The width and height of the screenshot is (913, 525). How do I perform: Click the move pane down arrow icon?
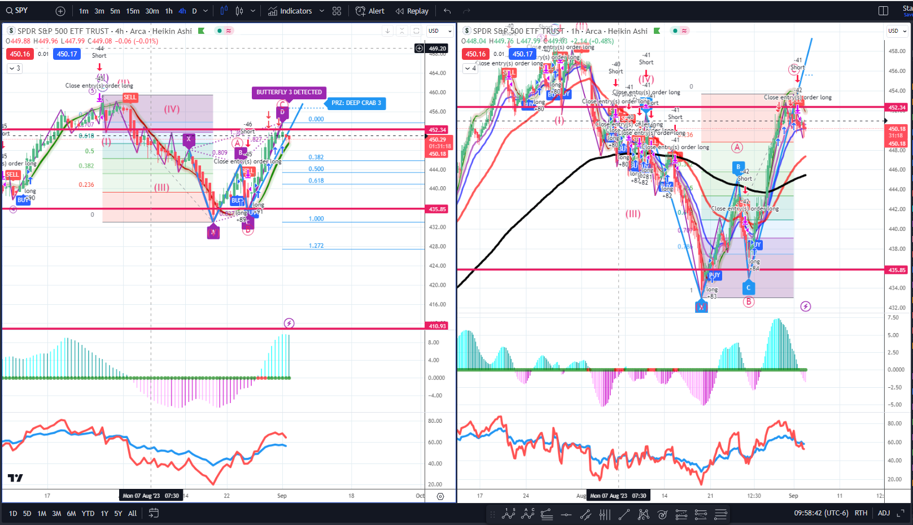tap(388, 31)
